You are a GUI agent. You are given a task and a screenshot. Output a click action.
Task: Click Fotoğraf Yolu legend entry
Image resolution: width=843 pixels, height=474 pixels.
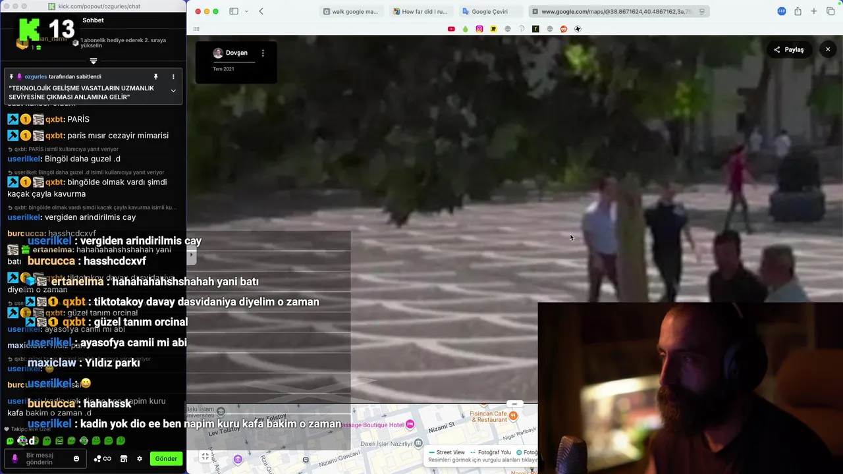pyautogui.click(x=491, y=452)
